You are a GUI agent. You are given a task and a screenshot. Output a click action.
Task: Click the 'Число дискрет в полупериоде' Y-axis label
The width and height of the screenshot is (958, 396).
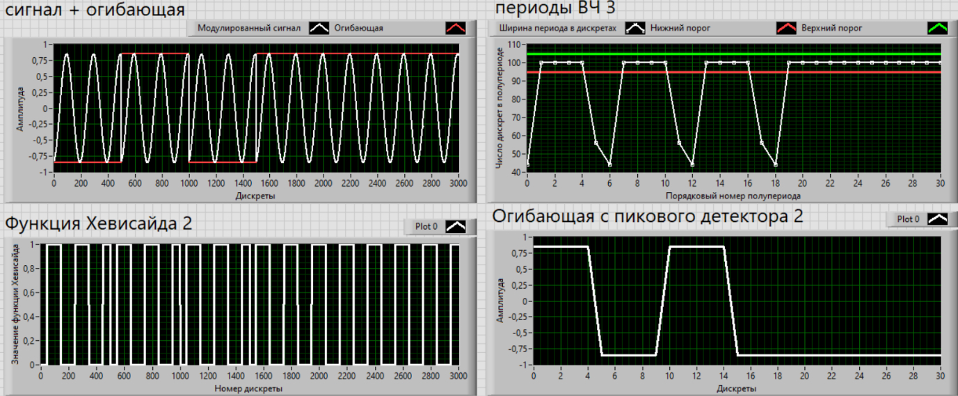pyautogui.click(x=500, y=108)
